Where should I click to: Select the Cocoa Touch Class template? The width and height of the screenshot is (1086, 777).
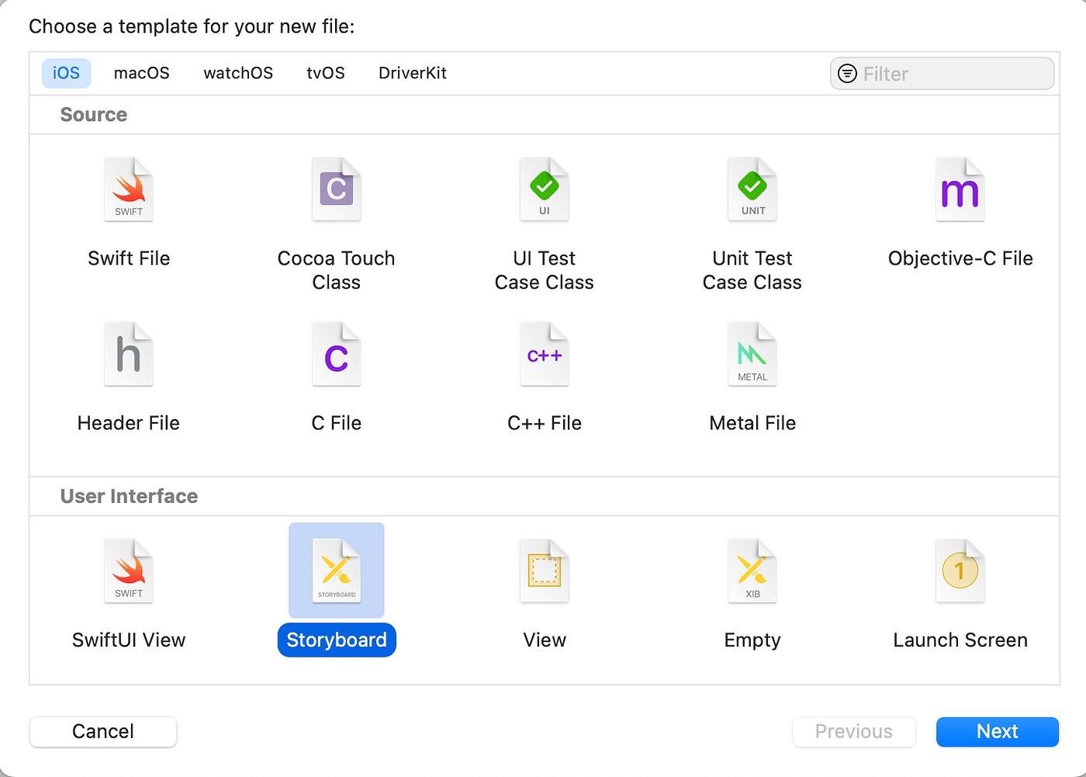pyautogui.click(x=336, y=189)
